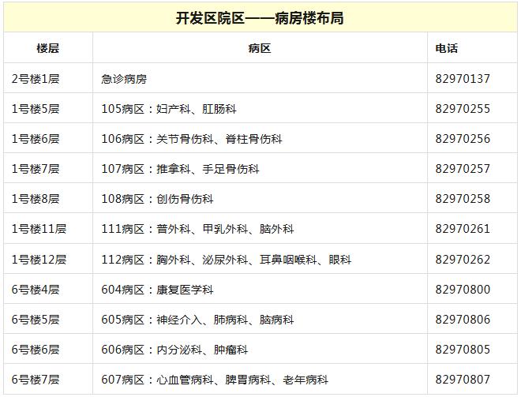Click phone number 82970807
This screenshot has width=521, height=397.
463,380
